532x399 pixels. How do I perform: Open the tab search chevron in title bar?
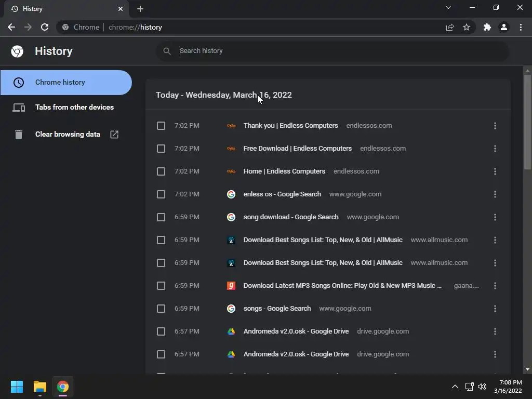point(448,7)
